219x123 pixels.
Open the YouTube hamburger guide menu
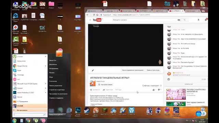point(90,20)
